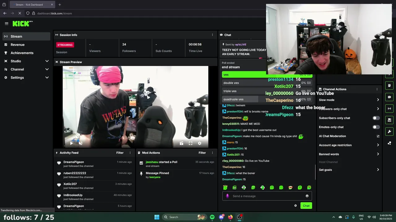Go to Achievements in sidebar

pyautogui.click(x=26, y=53)
